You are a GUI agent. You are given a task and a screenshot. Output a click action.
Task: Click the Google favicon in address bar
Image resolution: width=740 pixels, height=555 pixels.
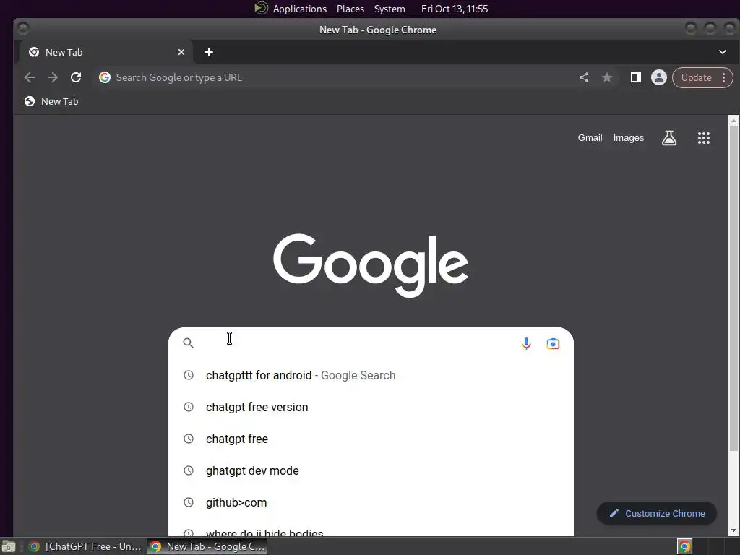click(x=105, y=77)
